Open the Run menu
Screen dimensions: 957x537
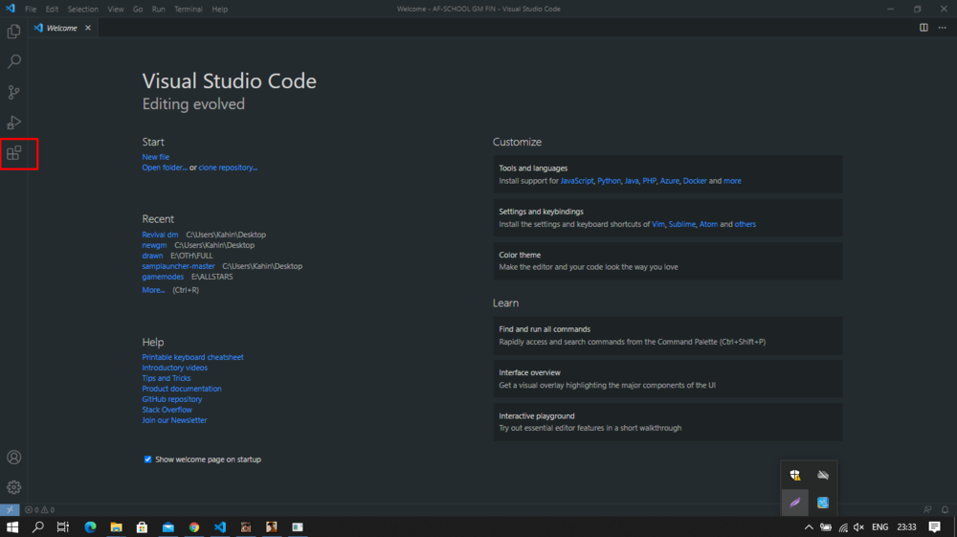pyautogui.click(x=159, y=10)
